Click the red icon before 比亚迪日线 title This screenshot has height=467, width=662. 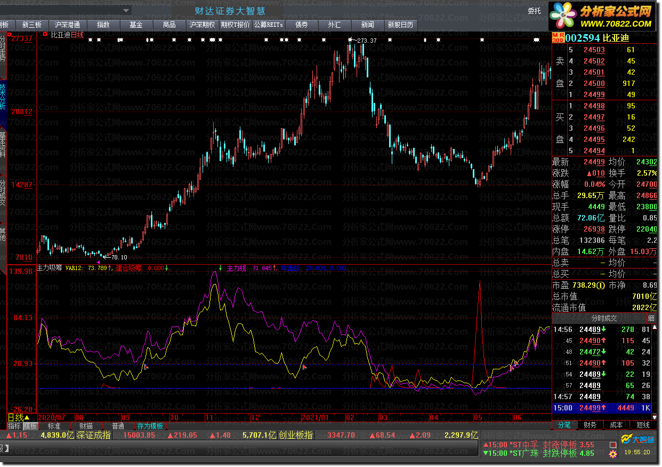[45, 35]
